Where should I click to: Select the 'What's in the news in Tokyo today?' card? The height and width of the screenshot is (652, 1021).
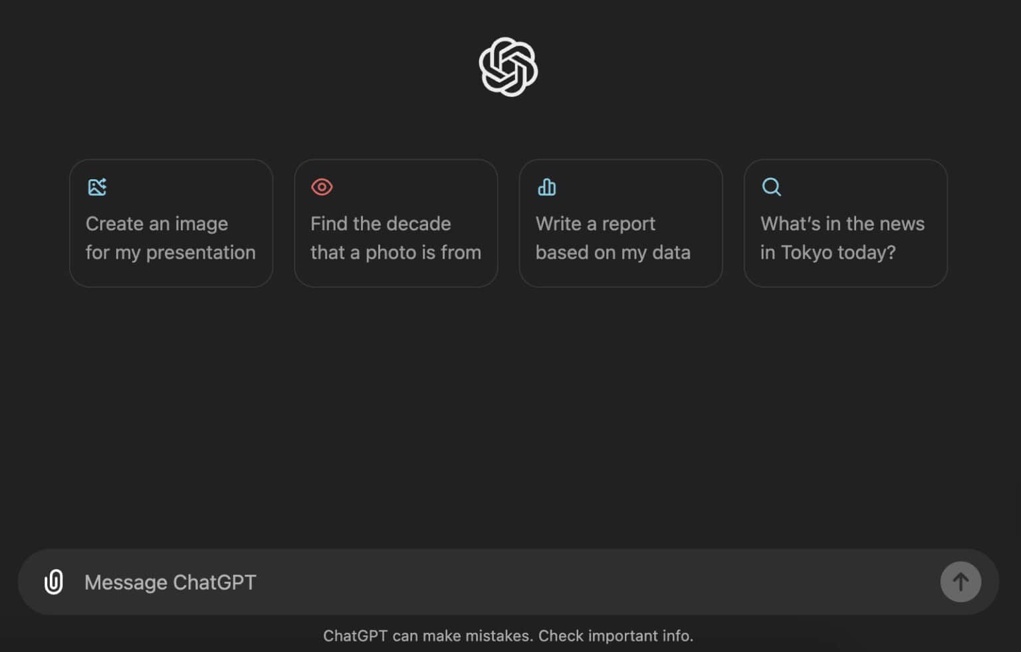(x=845, y=224)
